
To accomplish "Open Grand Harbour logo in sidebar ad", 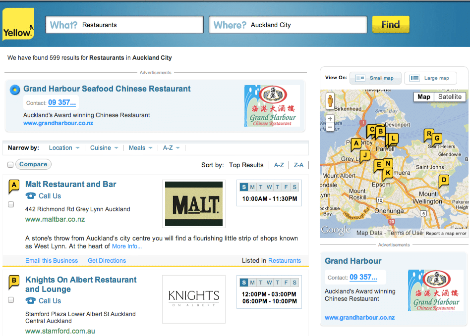I will tap(436, 290).
